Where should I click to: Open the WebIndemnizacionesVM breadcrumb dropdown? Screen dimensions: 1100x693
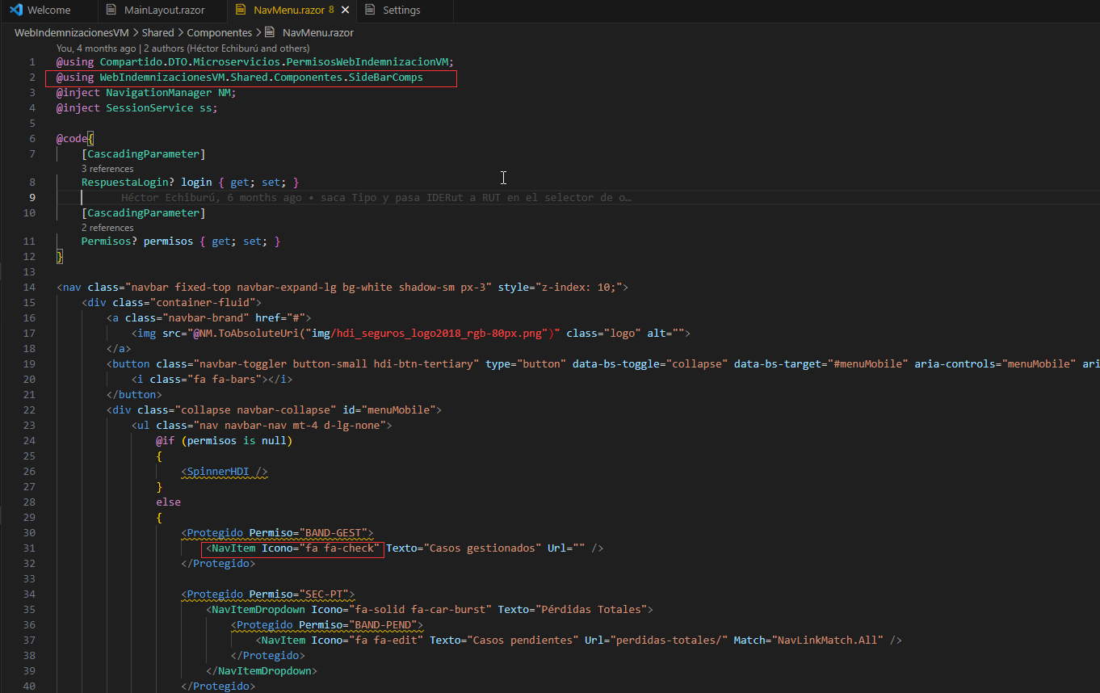point(70,32)
